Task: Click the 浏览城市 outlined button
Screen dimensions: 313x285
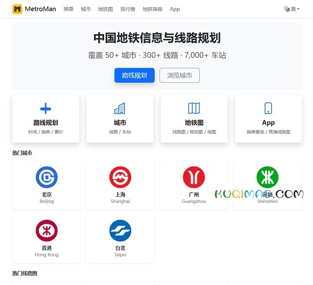Action: (180, 75)
